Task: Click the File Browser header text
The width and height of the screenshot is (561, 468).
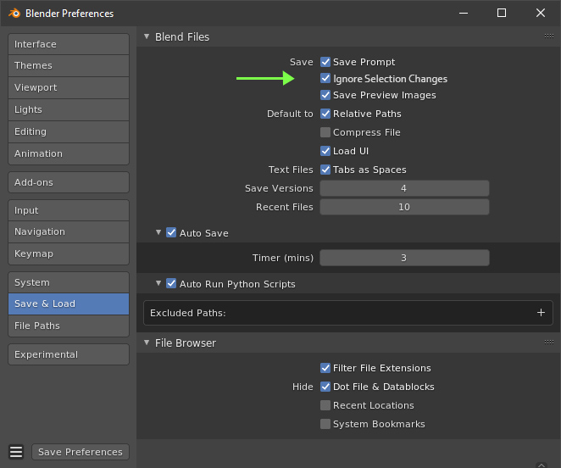Action: tap(186, 343)
